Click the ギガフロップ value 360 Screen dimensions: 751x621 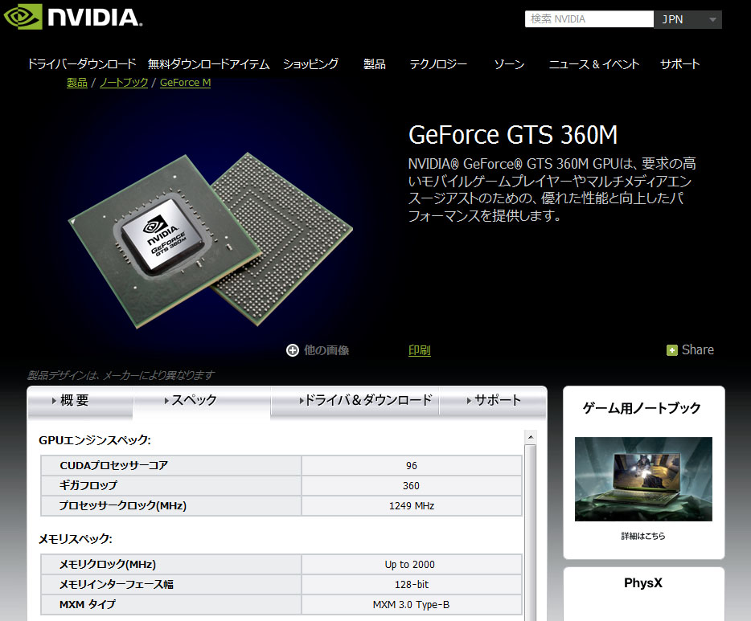412,485
